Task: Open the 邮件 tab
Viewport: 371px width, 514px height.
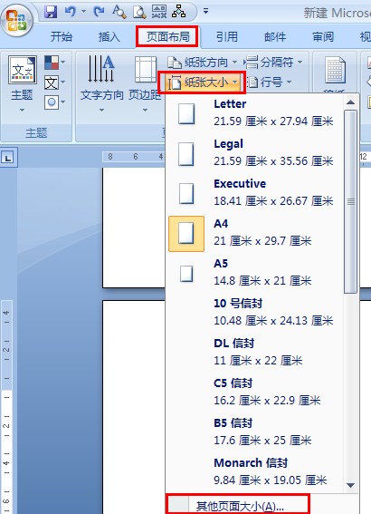Action: point(275,36)
